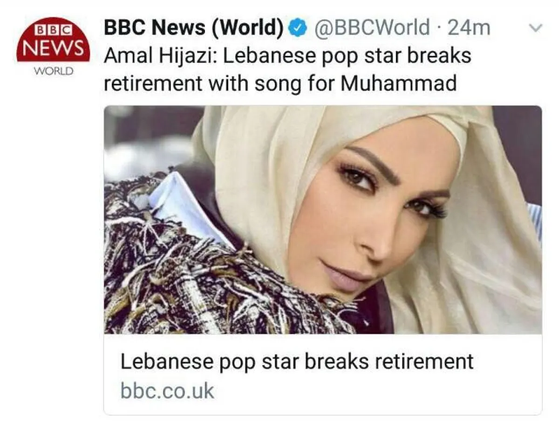Image resolution: width=559 pixels, height=421 pixels.
Task: Click the "NEWS" text in the red logo
Action: point(53,47)
